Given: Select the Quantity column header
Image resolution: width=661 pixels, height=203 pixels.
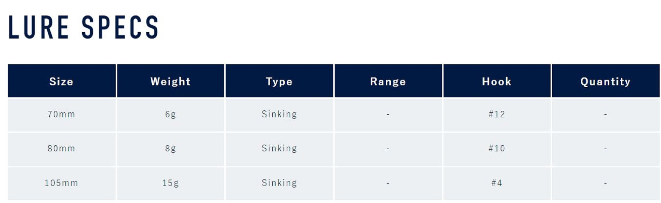Looking at the screenshot, I should tap(605, 81).
